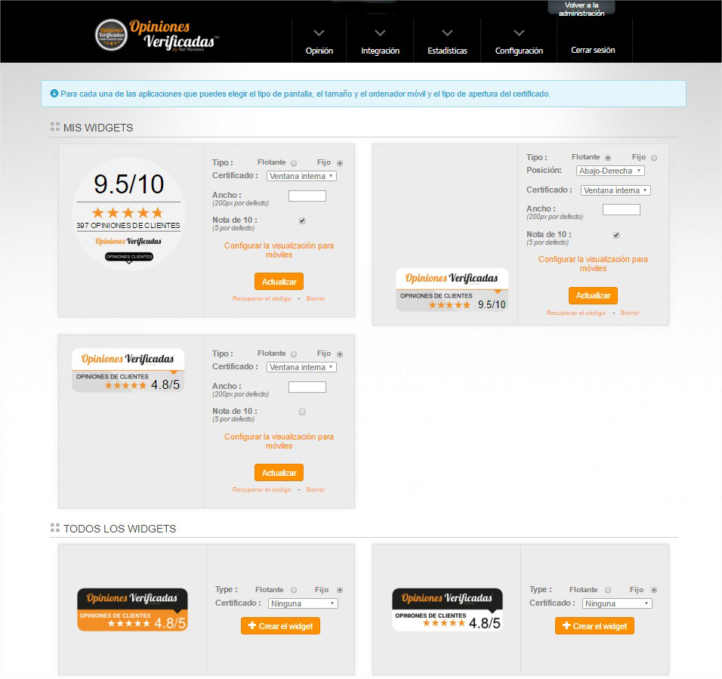Select Flotante for the orange-footer widget template
This screenshot has height=679, width=722.
[294, 590]
